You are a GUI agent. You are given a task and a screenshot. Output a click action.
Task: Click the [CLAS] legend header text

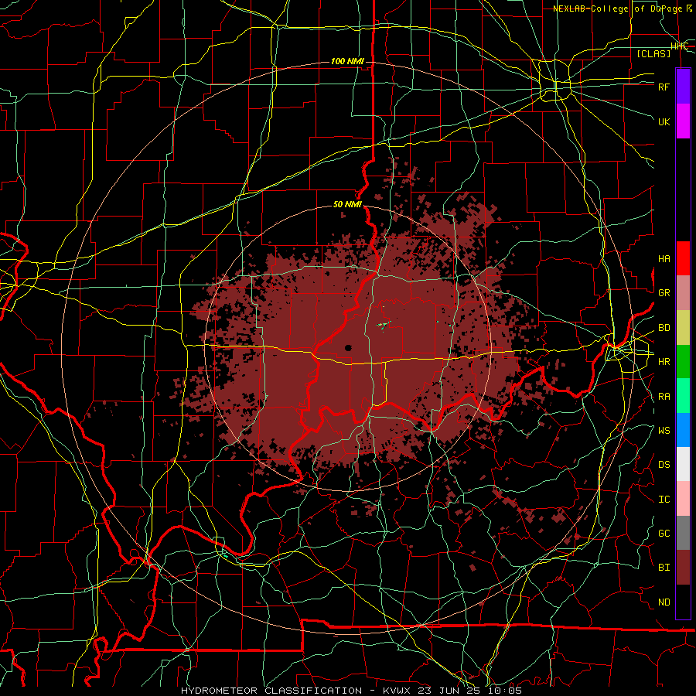tap(653, 53)
